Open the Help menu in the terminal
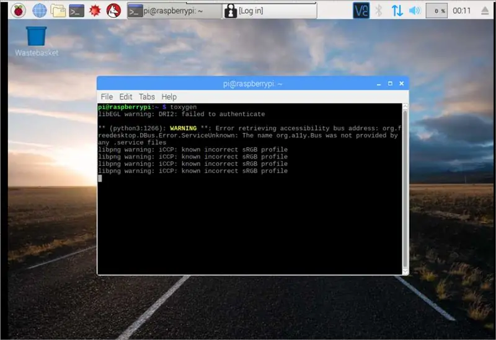The image size is (496, 340). [x=169, y=97]
